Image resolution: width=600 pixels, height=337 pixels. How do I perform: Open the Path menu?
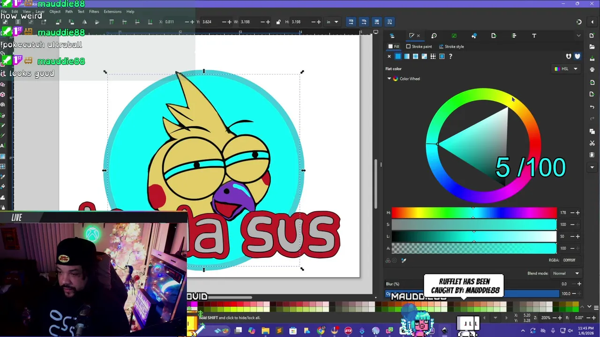click(69, 12)
